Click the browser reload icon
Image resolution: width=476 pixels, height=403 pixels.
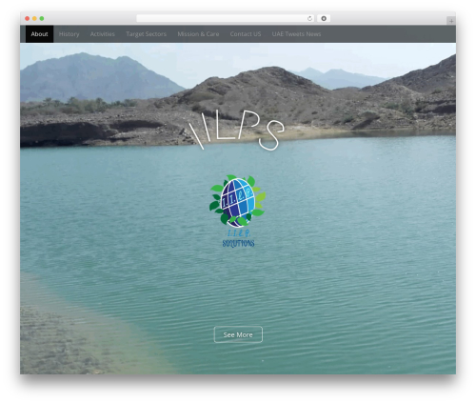click(x=309, y=18)
